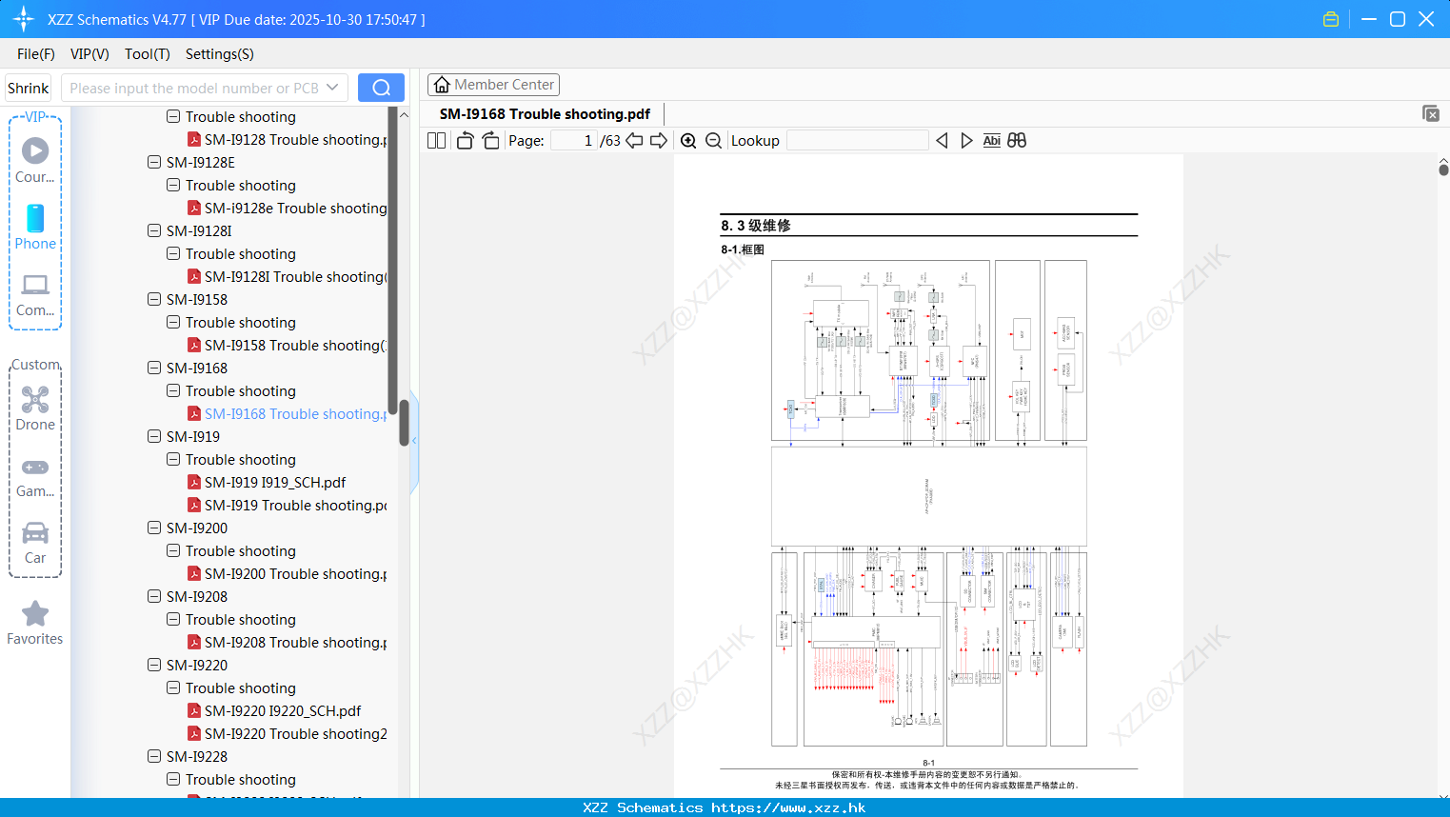Open SM-I919 I919_SCH.pdf file

(267, 483)
